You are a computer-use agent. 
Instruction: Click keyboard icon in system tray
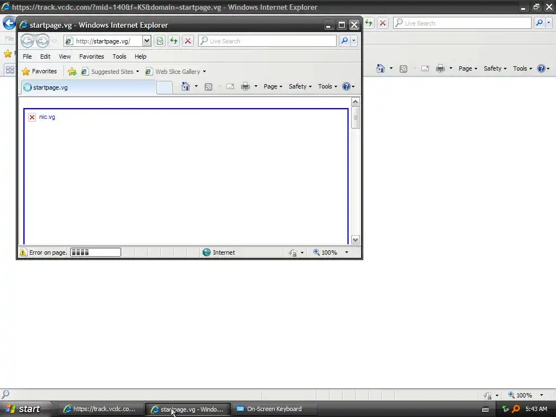pyautogui.click(x=485, y=409)
